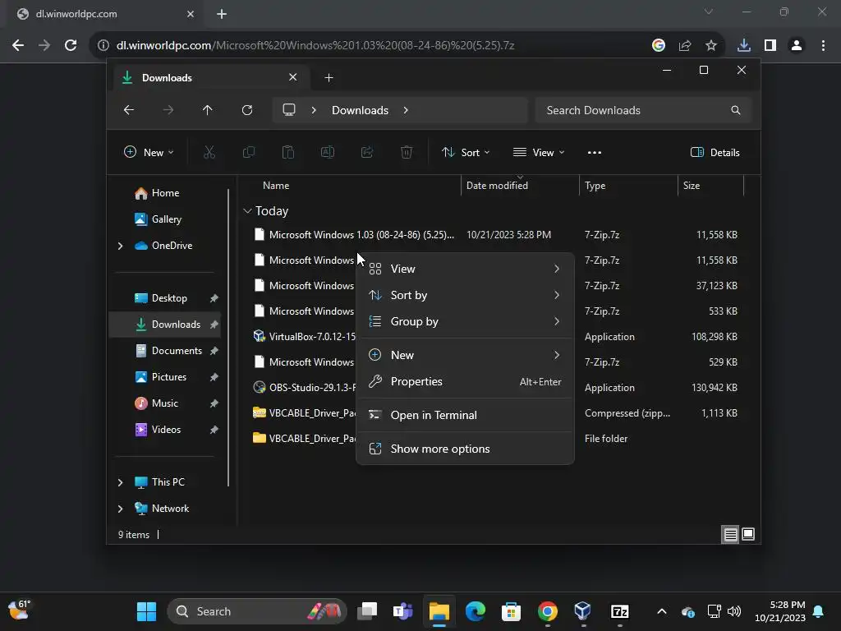Image resolution: width=841 pixels, height=631 pixels.
Task: Select Open in Terminal
Action: [x=465, y=415]
